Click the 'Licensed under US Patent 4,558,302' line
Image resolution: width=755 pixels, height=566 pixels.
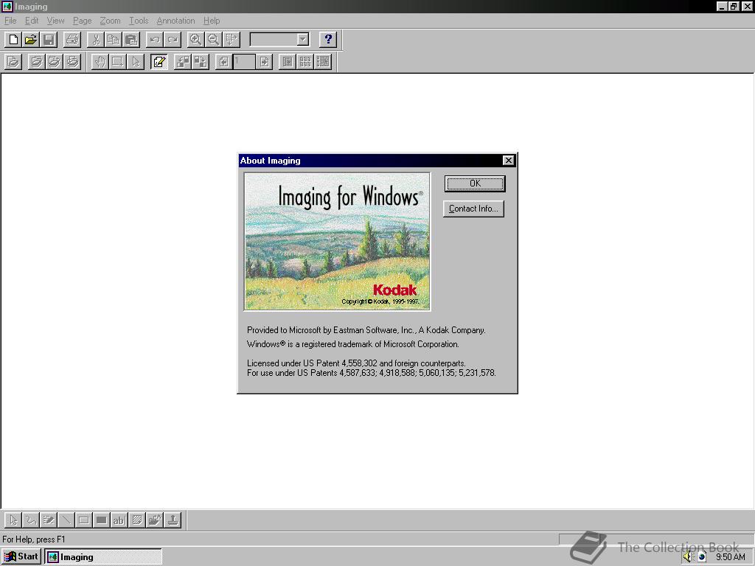pyautogui.click(x=356, y=363)
